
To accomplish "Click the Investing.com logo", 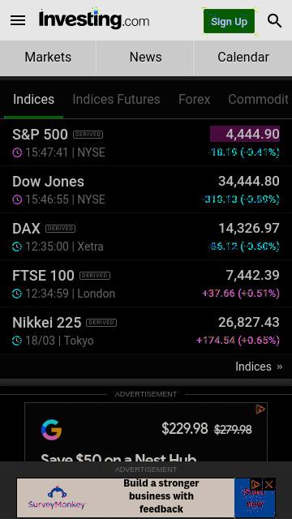I will (94, 19).
